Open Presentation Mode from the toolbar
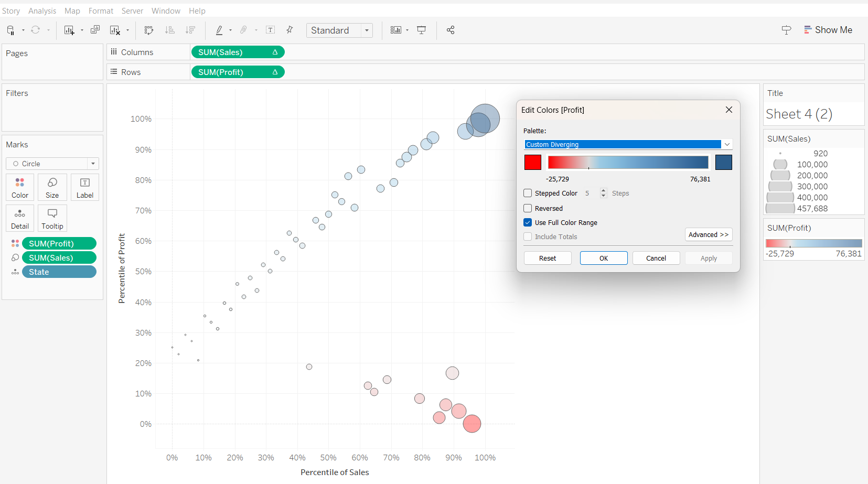Image resolution: width=868 pixels, height=484 pixels. coord(421,30)
